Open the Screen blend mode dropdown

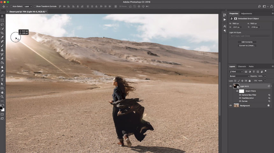click(x=239, y=76)
